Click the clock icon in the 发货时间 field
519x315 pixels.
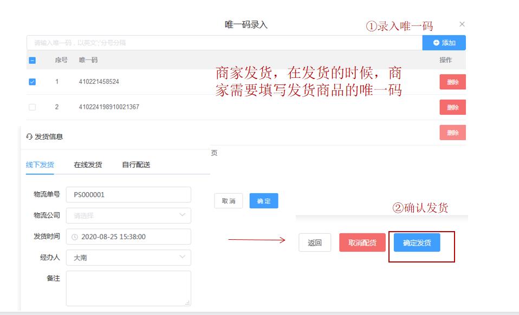(76, 237)
